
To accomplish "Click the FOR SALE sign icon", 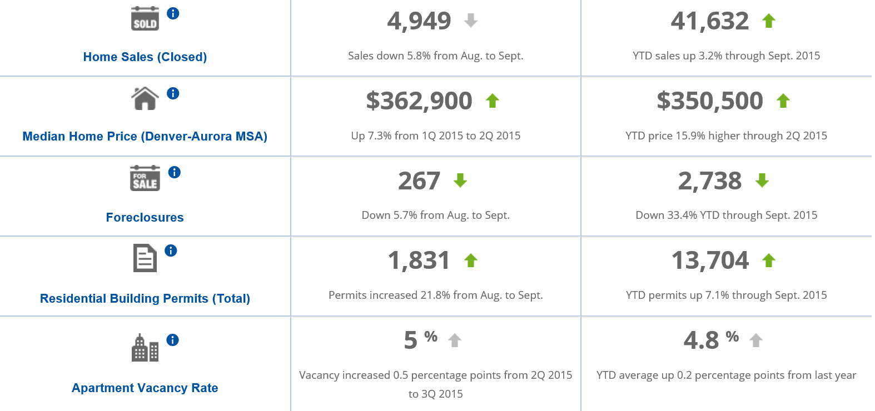I will click(x=145, y=178).
